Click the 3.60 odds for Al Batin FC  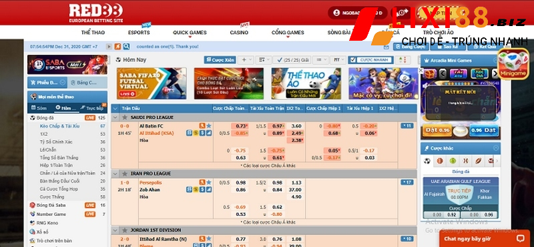tap(296, 126)
